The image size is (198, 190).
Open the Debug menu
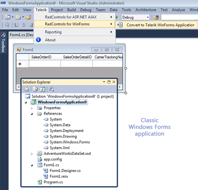86,10
